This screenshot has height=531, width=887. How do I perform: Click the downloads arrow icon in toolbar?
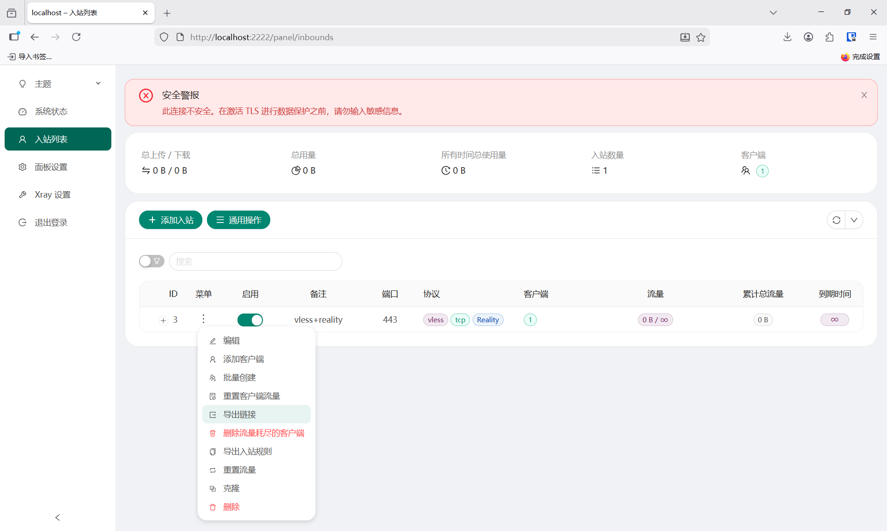[x=787, y=37]
